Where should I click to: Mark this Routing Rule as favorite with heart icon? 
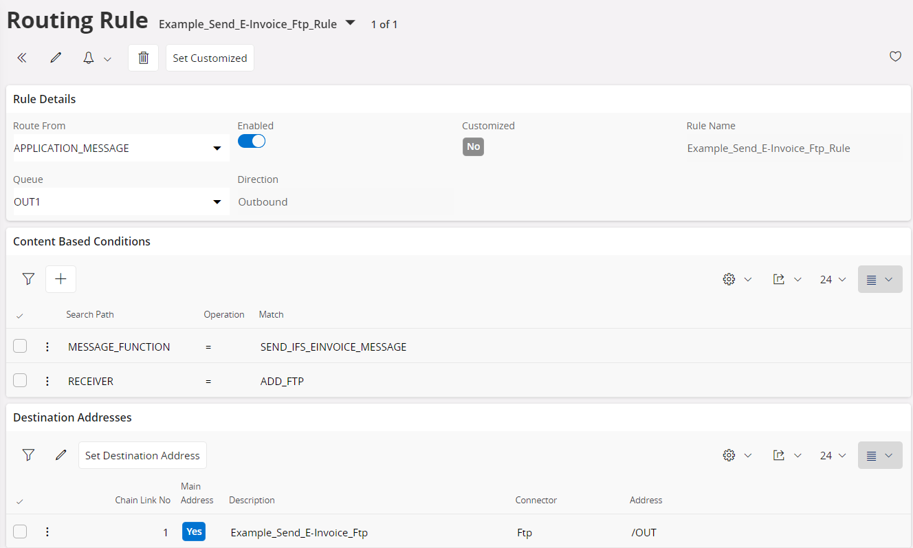pos(895,56)
